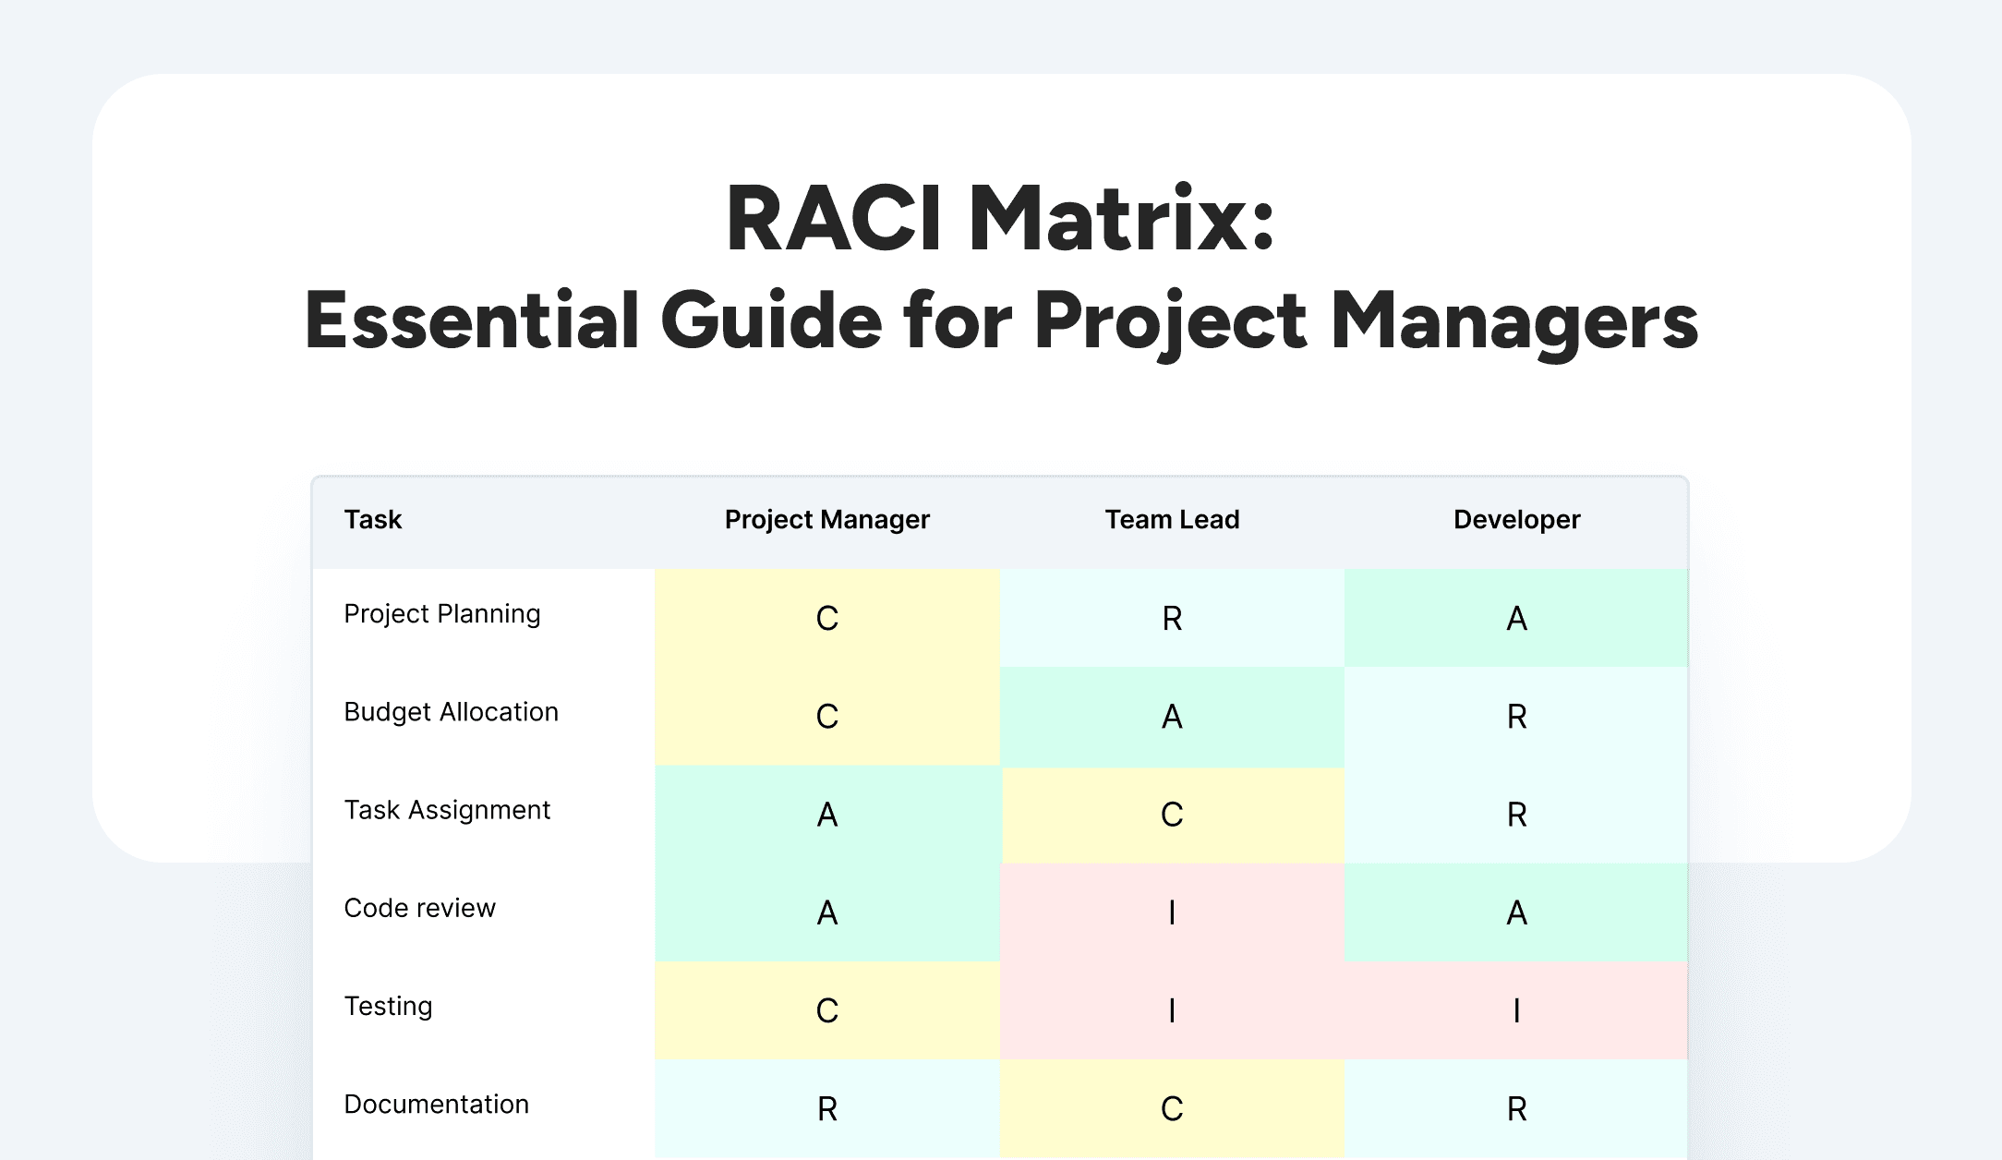This screenshot has width=2002, height=1160.
Task: Select Team Lead cell for Documentation
Action: click(x=1172, y=1108)
